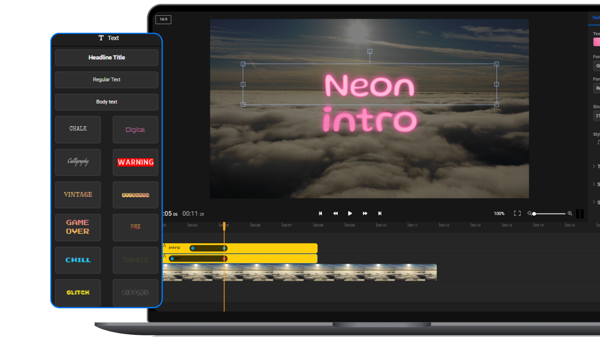600x337 pixels.
Task: Insert a Headline Title text
Action: coord(107,57)
